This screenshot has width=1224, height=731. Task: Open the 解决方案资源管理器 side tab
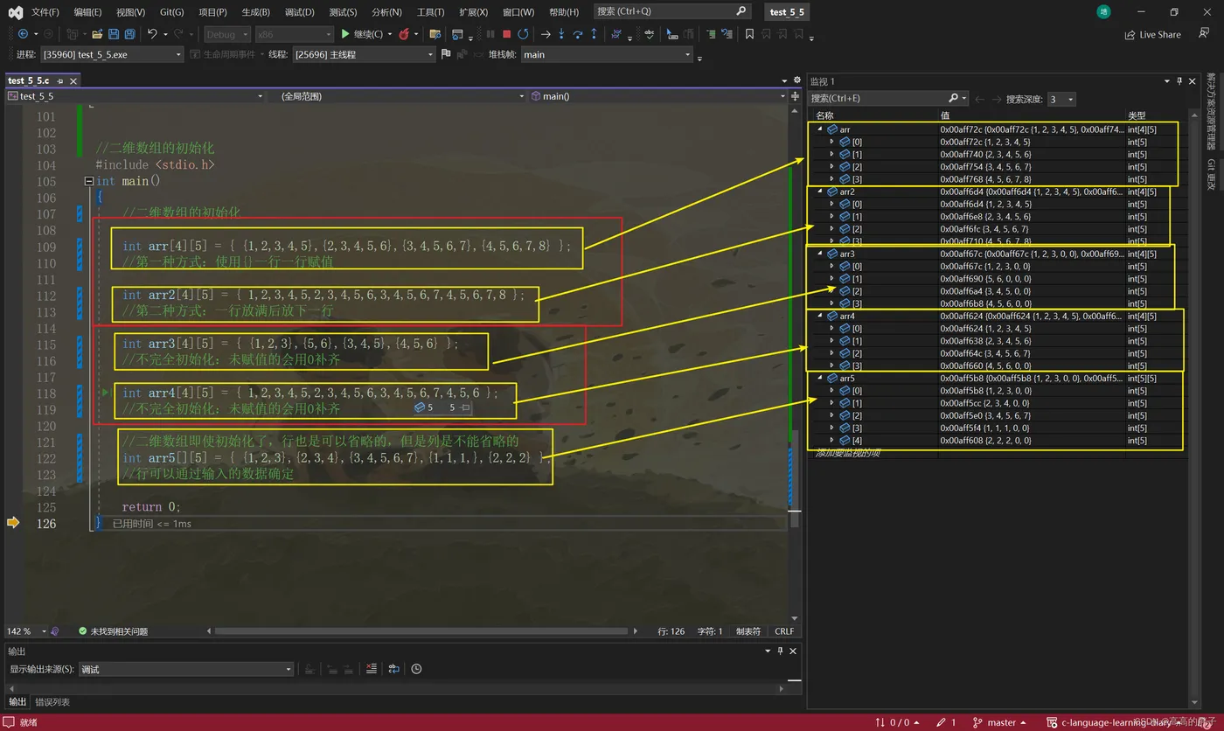(x=1211, y=112)
